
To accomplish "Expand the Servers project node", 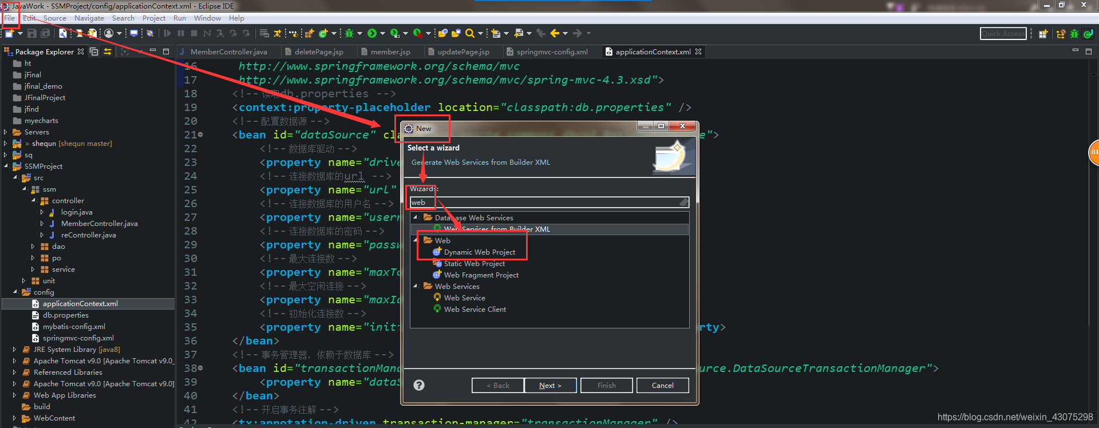I will (6, 132).
